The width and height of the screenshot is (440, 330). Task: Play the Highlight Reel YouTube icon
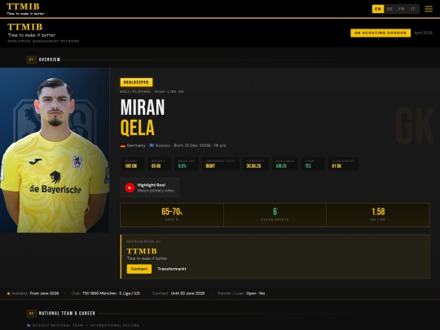click(130, 187)
